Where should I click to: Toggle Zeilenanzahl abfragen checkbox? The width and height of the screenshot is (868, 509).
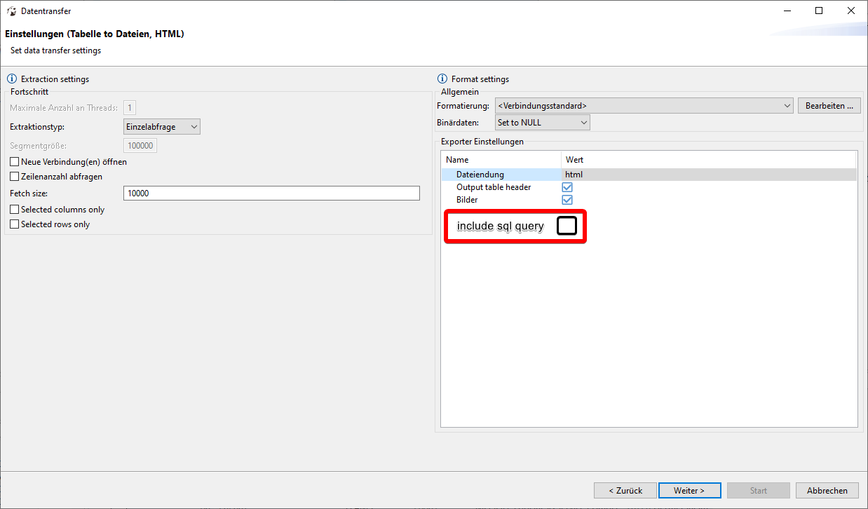15,177
